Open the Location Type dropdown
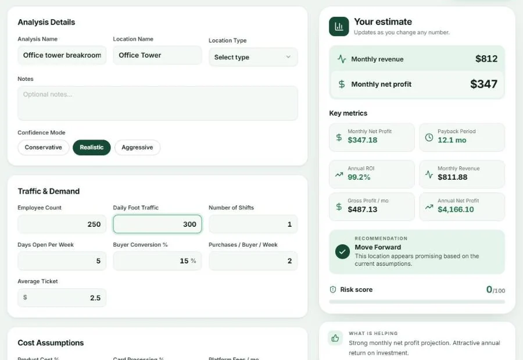 (x=253, y=57)
